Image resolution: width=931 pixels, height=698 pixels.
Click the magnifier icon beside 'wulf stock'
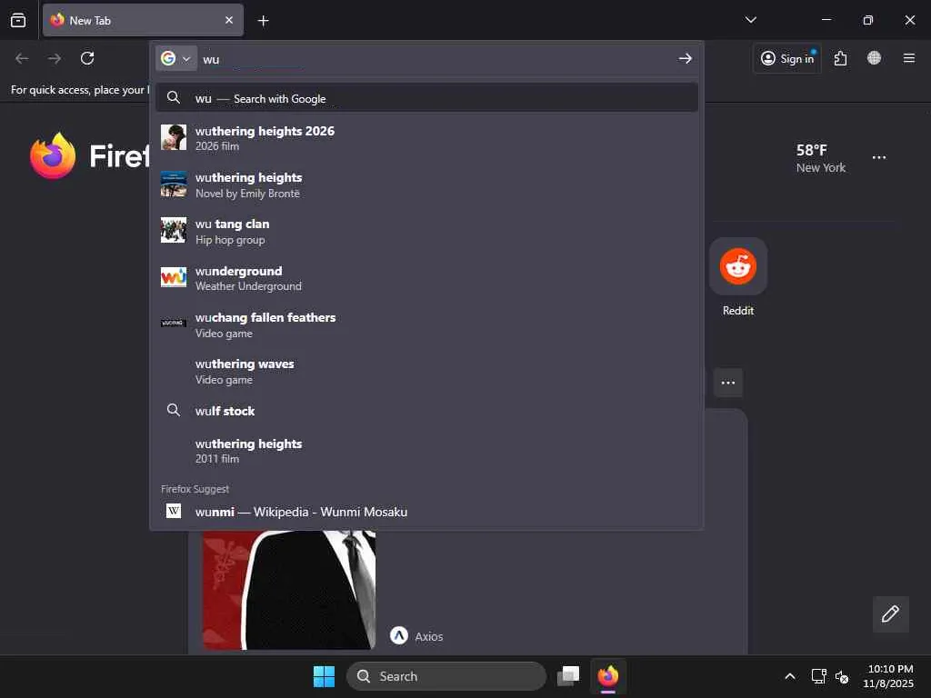click(174, 410)
